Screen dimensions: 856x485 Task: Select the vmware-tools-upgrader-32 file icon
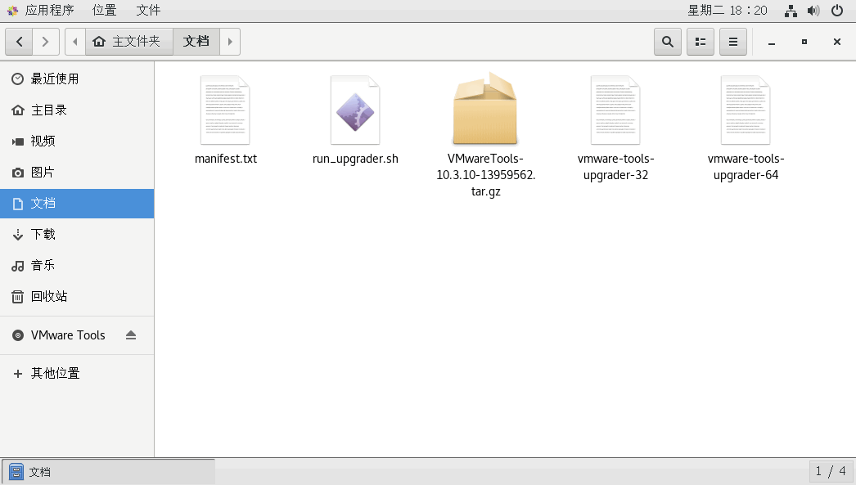pyautogui.click(x=615, y=110)
